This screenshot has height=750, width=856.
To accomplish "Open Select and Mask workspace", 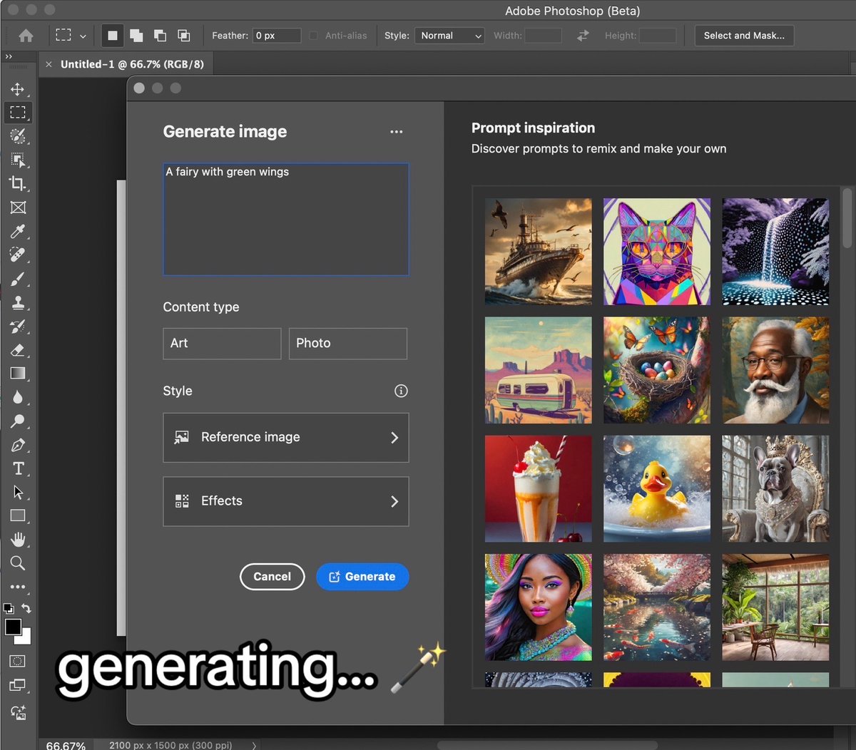I will (x=744, y=36).
